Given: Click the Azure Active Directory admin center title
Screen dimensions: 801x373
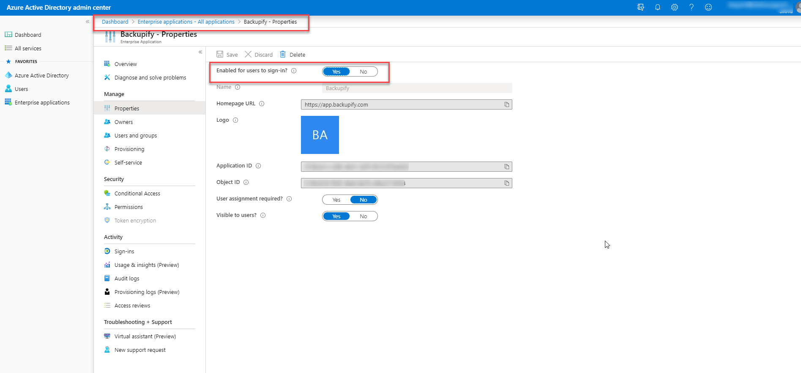Looking at the screenshot, I should point(59,7).
